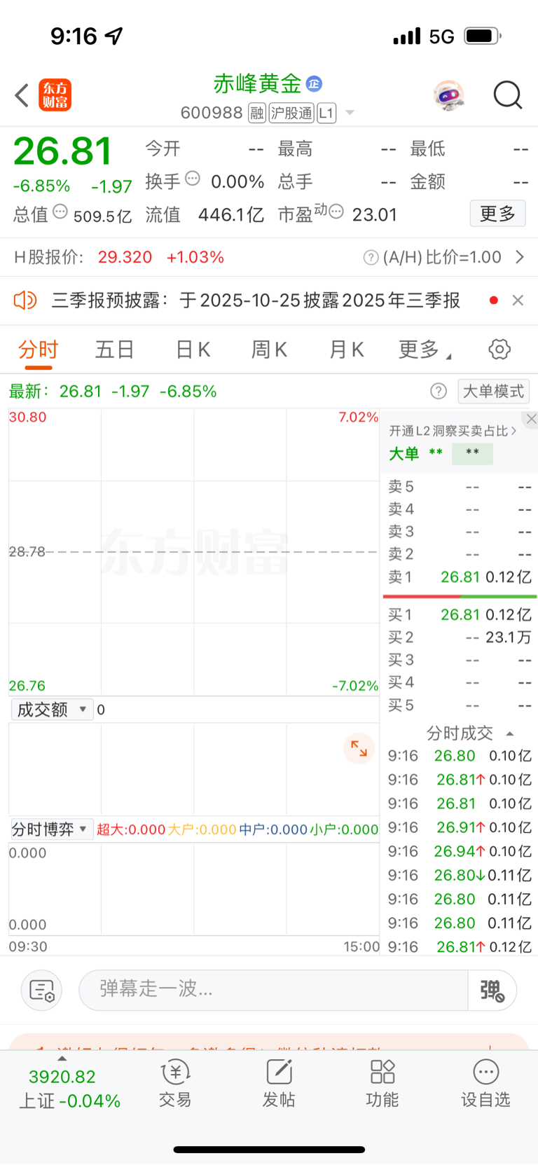Image resolution: width=538 pixels, height=1165 pixels.
Task: Tap the speaker announcement icon
Action: click(25, 301)
